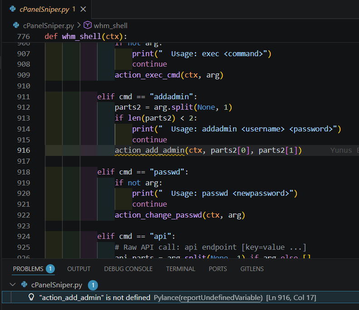Click parts2 assignment on line 912
Image resolution: width=359 pixels, height=310 pixels.
[x=173, y=107]
